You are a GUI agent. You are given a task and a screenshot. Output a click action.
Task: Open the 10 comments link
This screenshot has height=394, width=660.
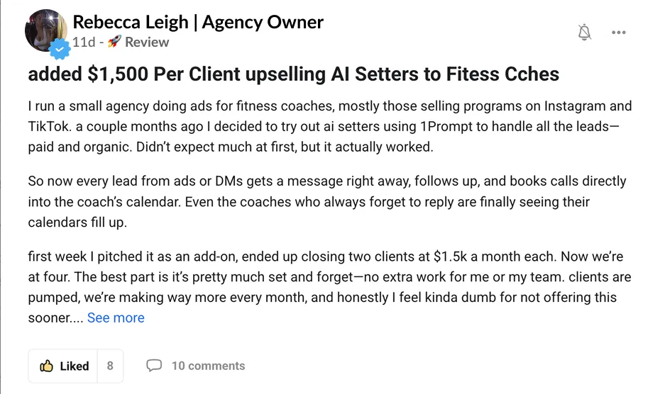point(196,366)
